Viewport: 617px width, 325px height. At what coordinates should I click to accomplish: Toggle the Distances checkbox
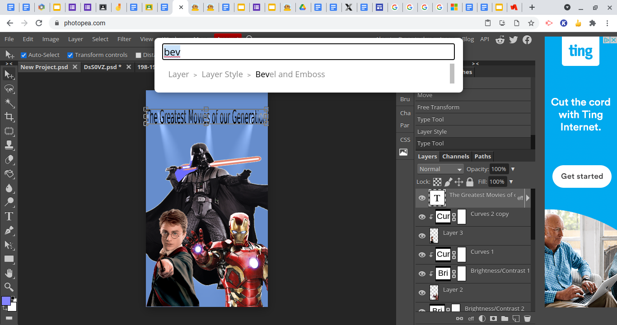click(139, 55)
